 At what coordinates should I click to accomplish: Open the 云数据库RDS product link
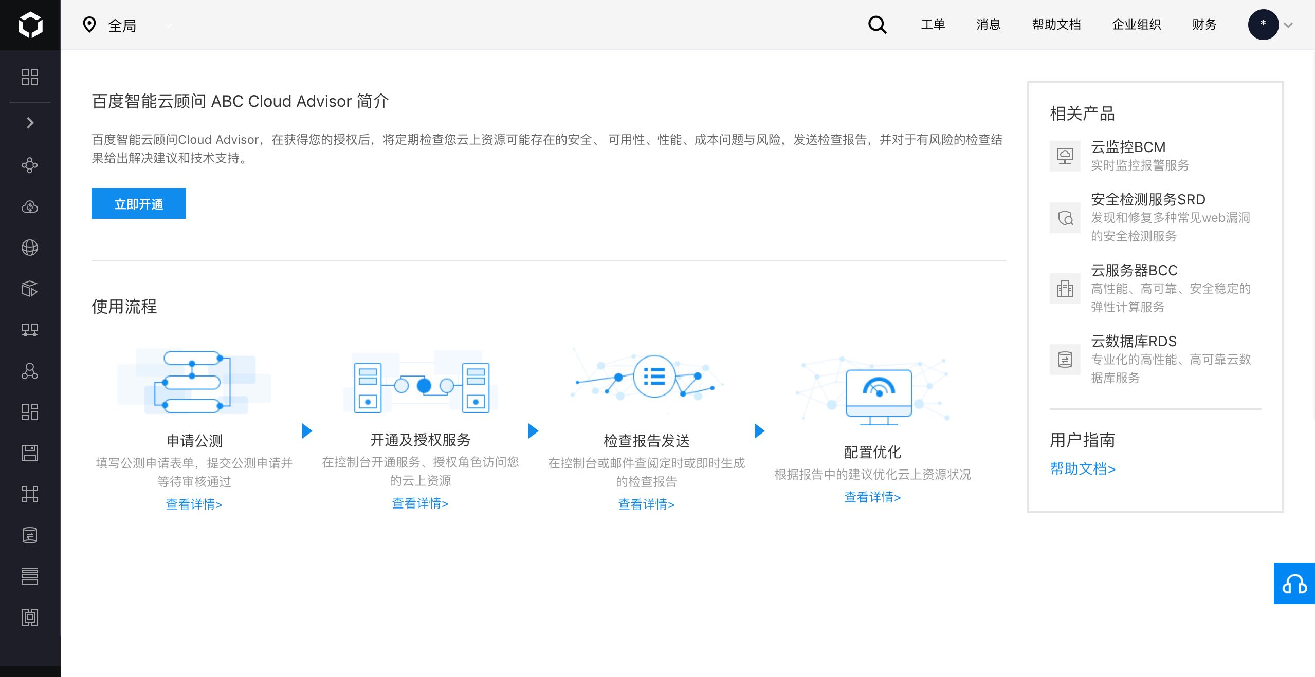tap(1134, 341)
